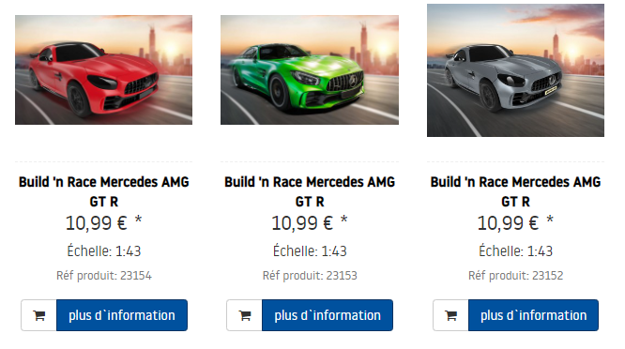Add the green Mercedes 23153 to cart
This screenshot has height=349, width=625.
[x=245, y=315]
